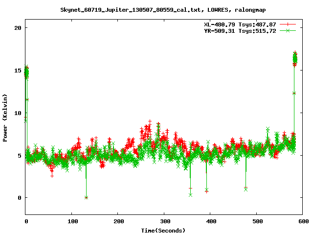Viewport: 313px width, 235px height.
Task: Click the plot title Skynet_60719_Jupiter_130507_80559_cal.txt
Action: click(x=163, y=10)
